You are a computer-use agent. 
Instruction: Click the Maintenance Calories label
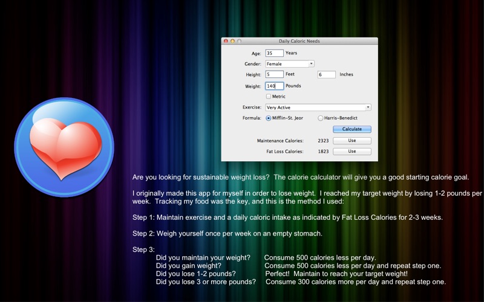(x=280, y=141)
